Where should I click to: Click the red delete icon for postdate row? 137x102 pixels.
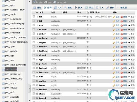pos(122,64)
